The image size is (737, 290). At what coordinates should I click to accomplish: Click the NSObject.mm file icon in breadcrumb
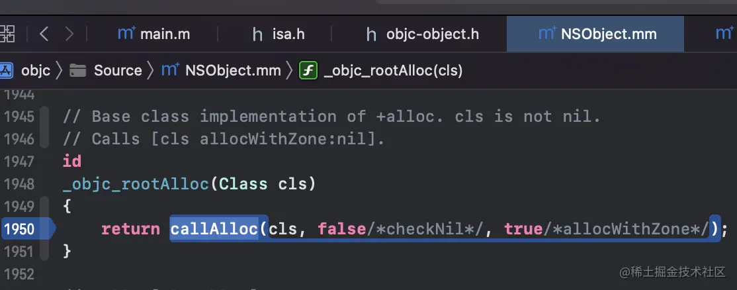point(169,70)
